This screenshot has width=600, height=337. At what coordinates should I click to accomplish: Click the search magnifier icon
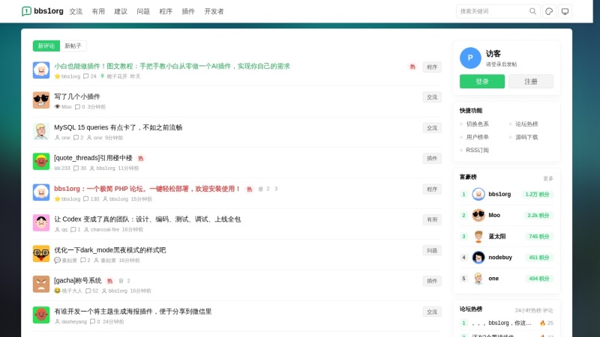click(532, 11)
